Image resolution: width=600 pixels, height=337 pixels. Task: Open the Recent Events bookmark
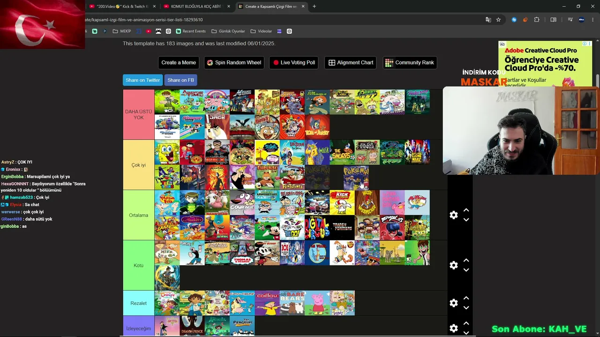tap(191, 31)
